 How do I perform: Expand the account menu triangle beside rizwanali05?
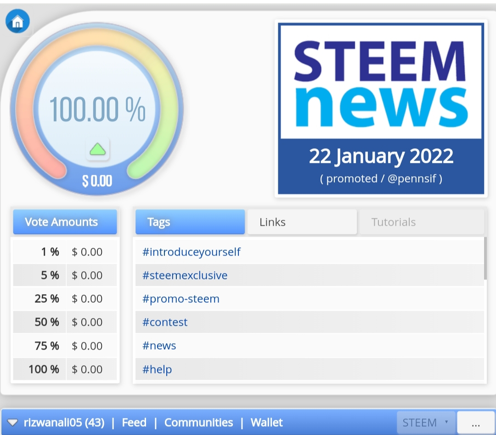12,422
